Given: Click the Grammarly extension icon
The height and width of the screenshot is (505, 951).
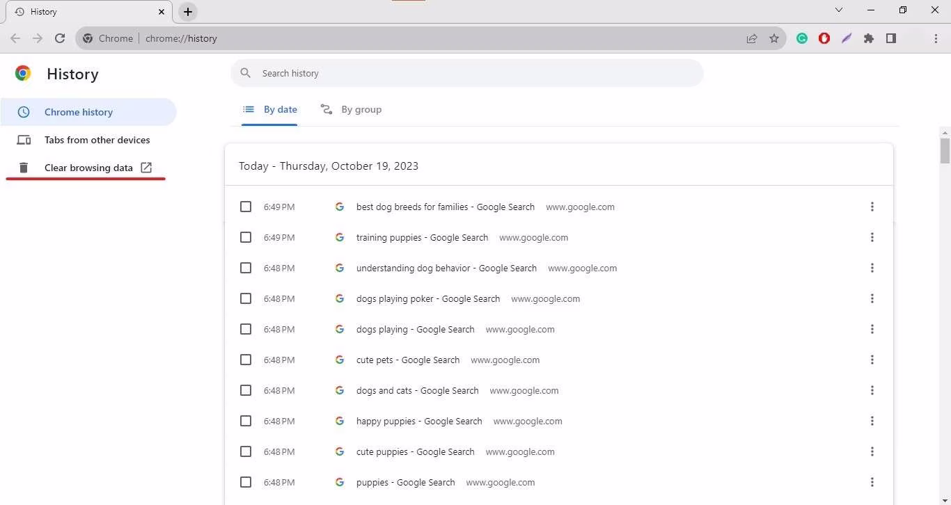Looking at the screenshot, I should [x=802, y=39].
